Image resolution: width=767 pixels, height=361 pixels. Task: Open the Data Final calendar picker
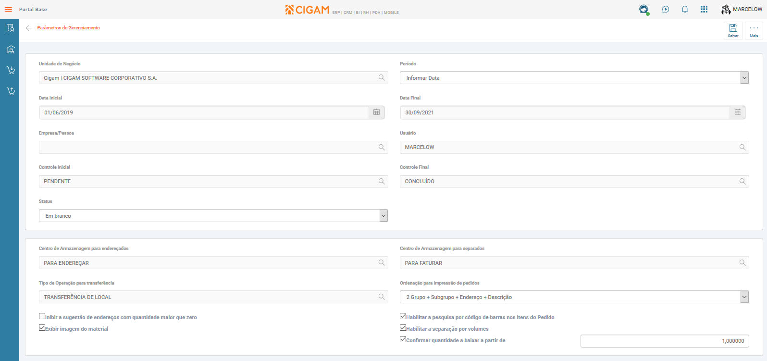coord(737,112)
